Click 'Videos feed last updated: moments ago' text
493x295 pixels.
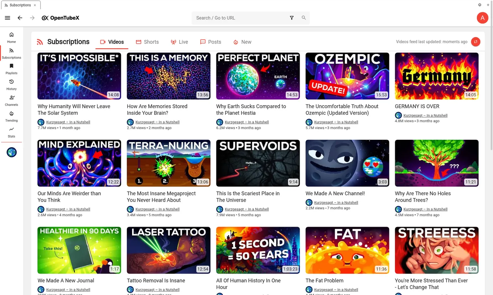coord(432,42)
